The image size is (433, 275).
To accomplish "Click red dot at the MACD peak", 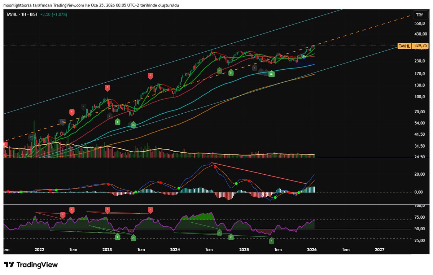I will point(215,167).
